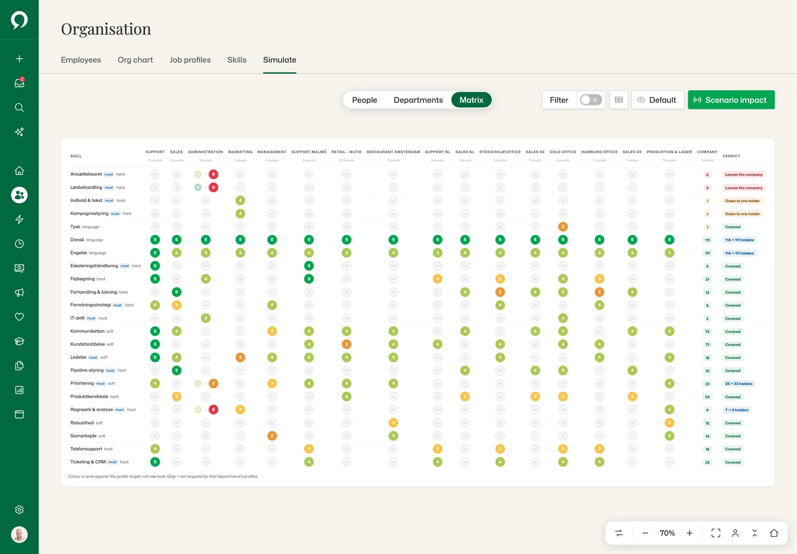Toggle the Filter switch
Image resolution: width=797 pixels, height=554 pixels.
pyautogui.click(x=591, y=100)
